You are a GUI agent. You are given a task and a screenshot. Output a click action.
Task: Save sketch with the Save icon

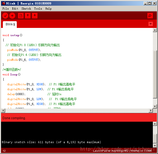[x=35, y=16]
